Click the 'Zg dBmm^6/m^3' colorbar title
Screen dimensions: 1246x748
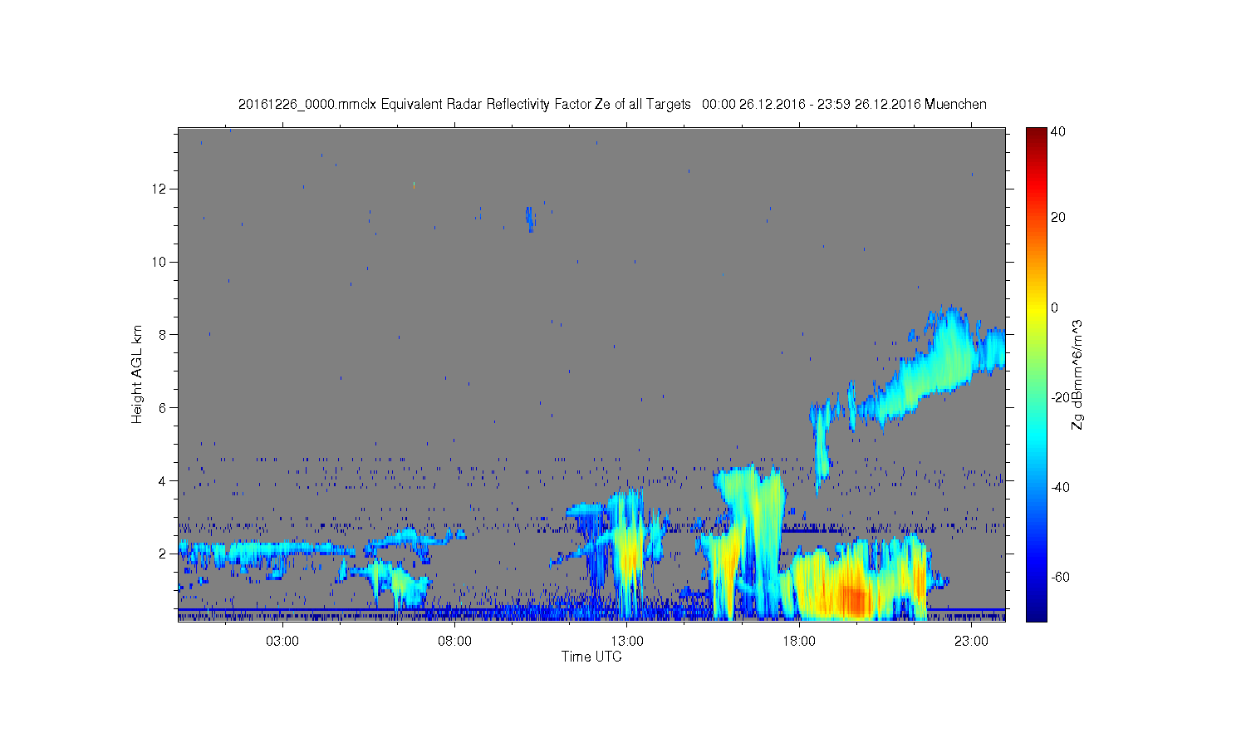(1077, 374)
